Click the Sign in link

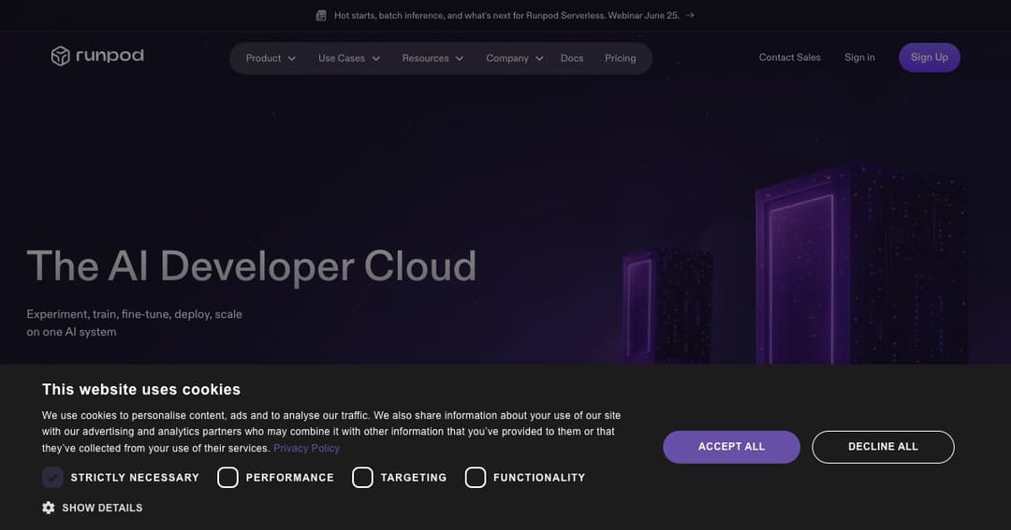[x=859, y=57]
